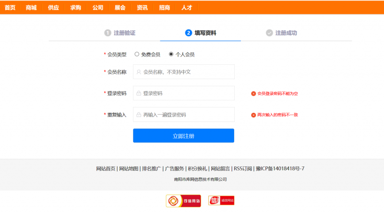
Task: Click the step 1 注册验证 number icon
Action: pos(108,33)
